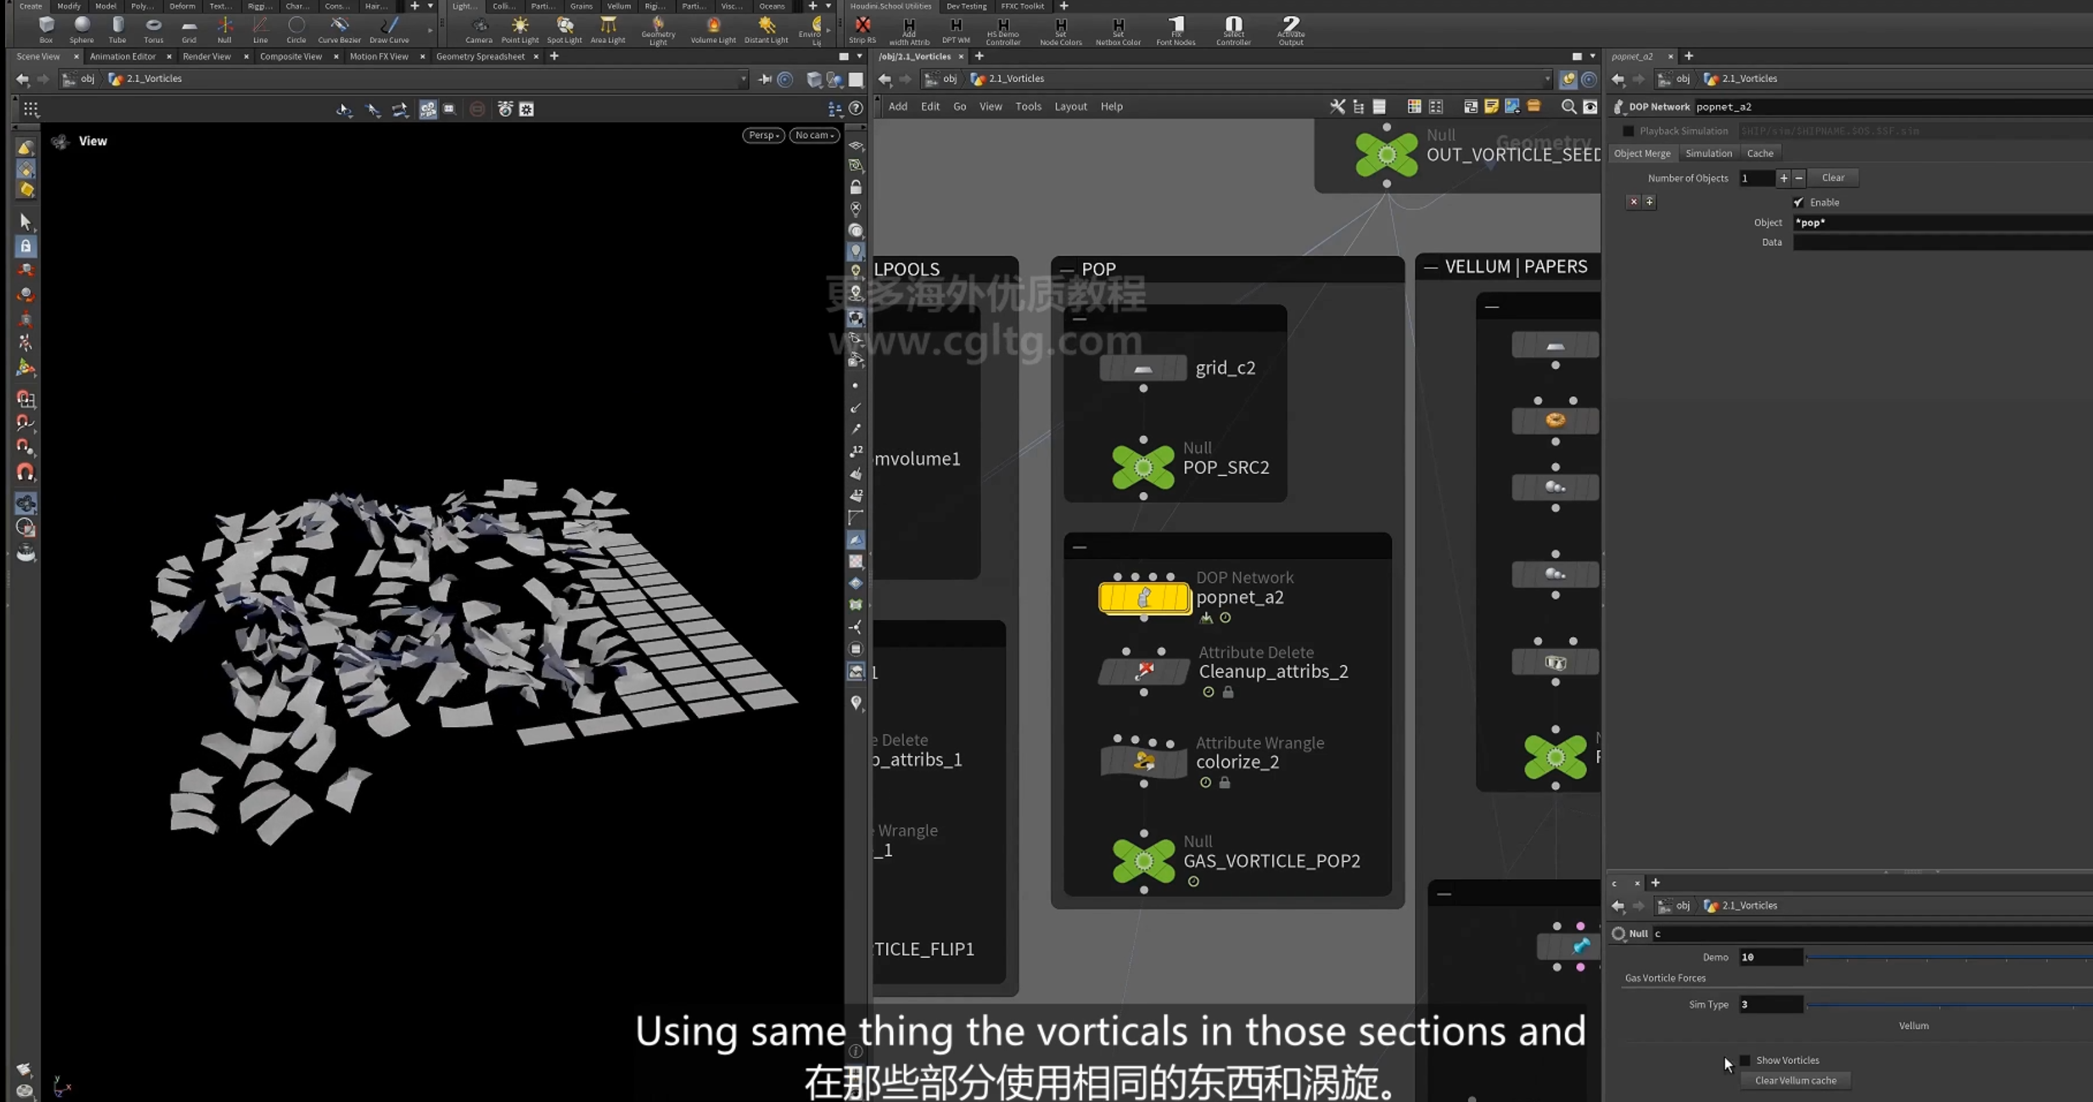This screenshot has height=1102, width=2093.
Task: Click the Data input field
Action: (1942, 242)
